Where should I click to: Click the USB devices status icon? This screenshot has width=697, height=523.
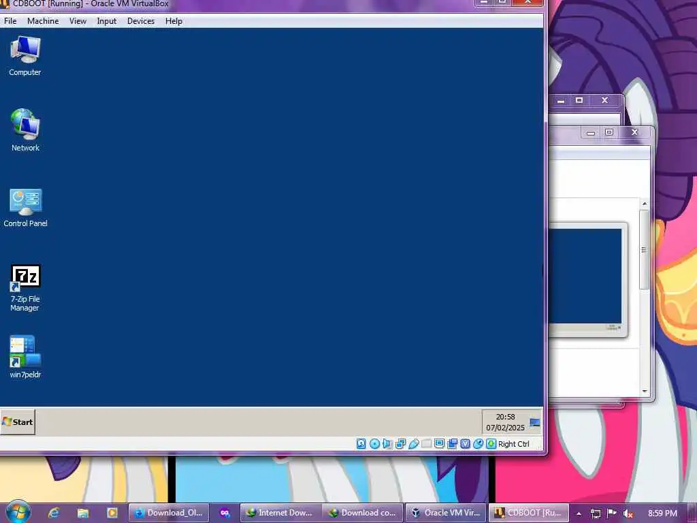tap(413, 444)
